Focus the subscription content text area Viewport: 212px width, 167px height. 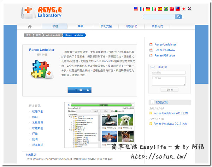[169, 81]
